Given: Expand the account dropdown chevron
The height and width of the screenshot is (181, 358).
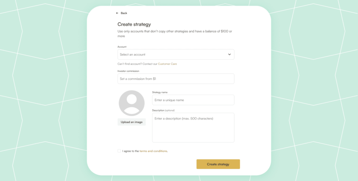Looking at the screenshot, I should coord(230,55).
